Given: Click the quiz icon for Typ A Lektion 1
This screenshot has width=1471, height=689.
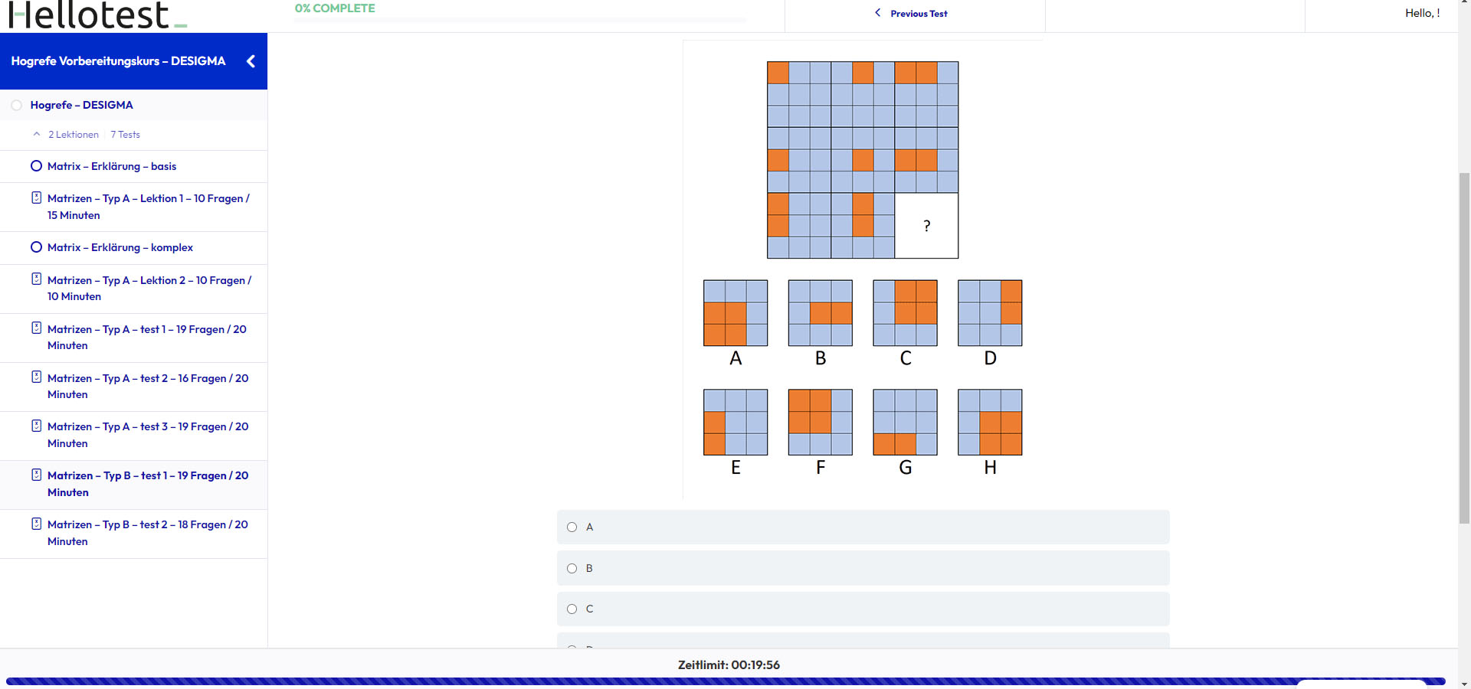Looking at the screenshot, I should 36,198.
